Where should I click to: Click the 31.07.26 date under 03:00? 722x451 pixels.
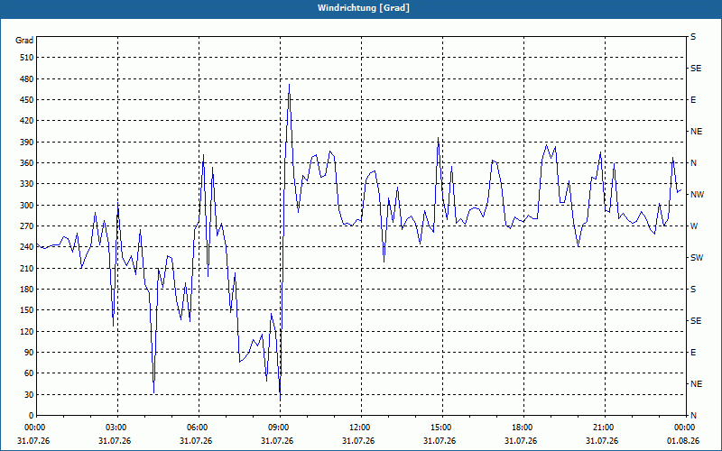(x=115, y=441)
